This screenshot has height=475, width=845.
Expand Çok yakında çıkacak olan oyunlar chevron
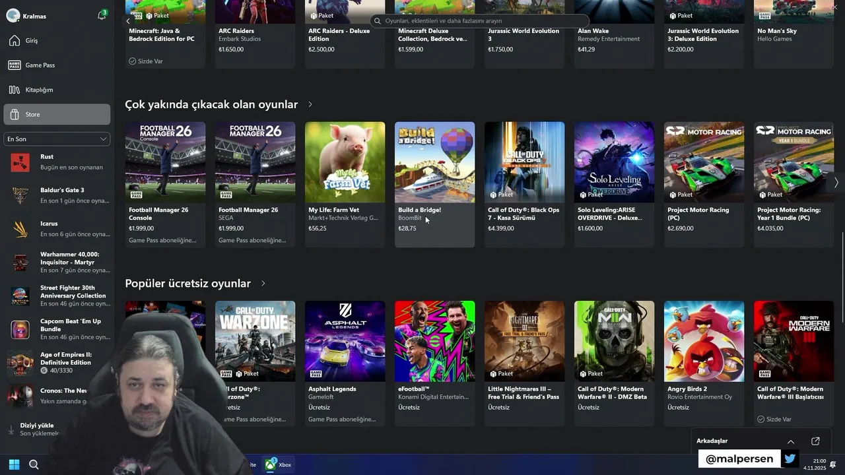pos(310,104)
